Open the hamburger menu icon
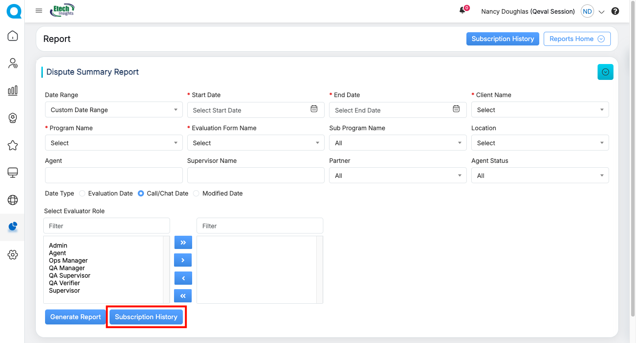The image size is (636, 343). (39, 11)
